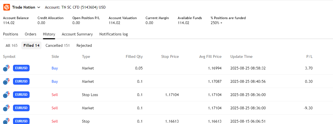Click the EUR/USD flag icon in the 0.05 quantity row
This screenshot has height=124, width=333.
click(6, 68)
